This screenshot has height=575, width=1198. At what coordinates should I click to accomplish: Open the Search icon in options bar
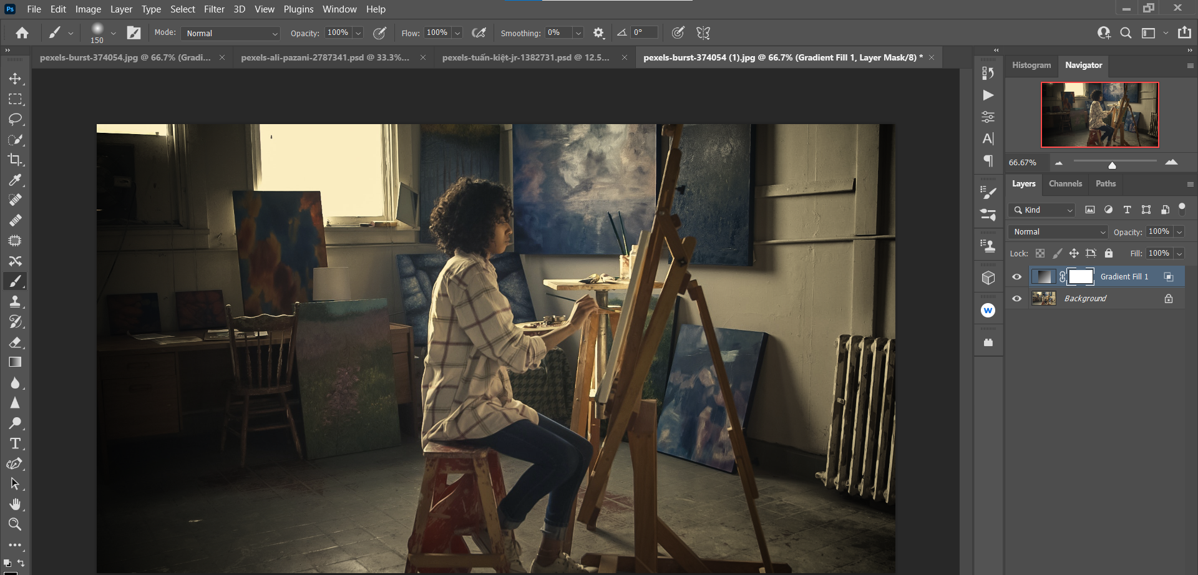[1126, 33]
